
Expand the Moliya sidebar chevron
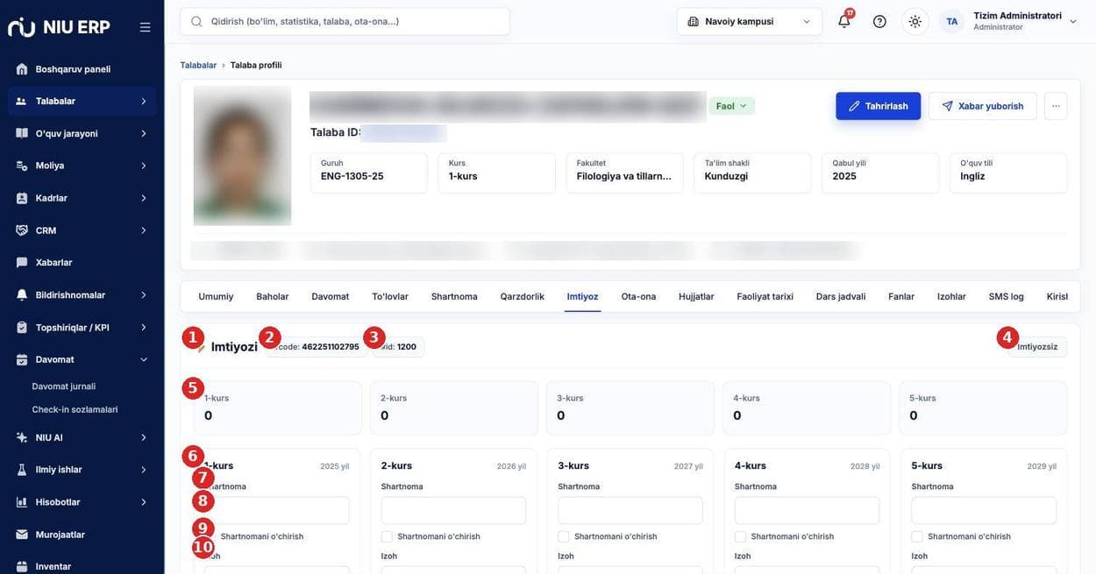[144, 166]
